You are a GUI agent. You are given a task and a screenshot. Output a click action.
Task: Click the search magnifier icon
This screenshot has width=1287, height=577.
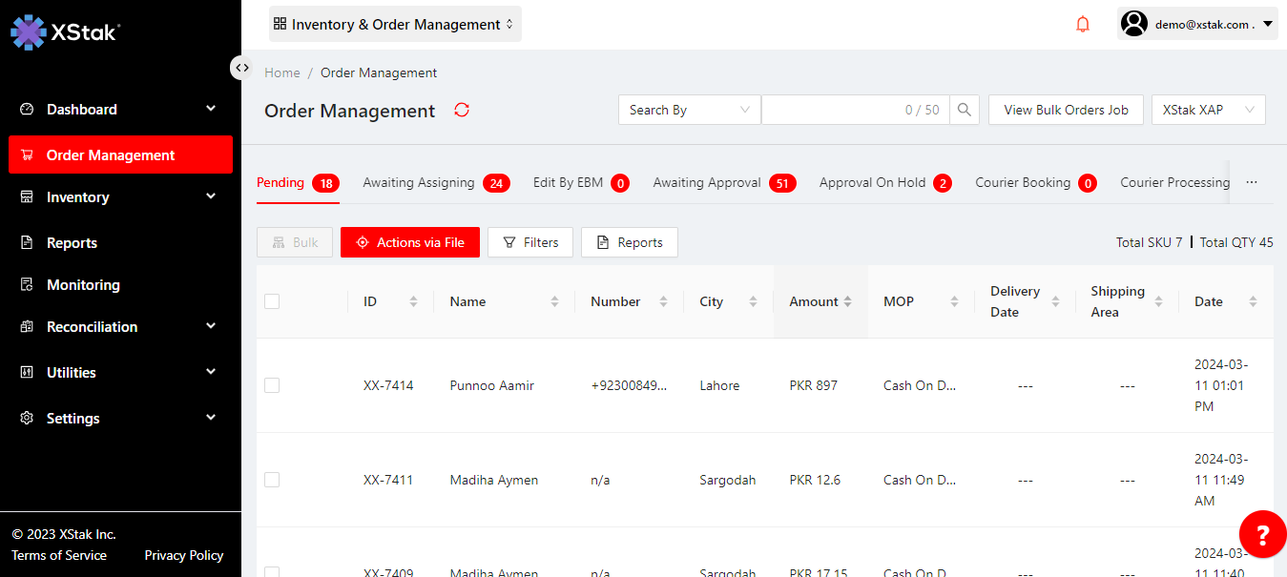965,111
